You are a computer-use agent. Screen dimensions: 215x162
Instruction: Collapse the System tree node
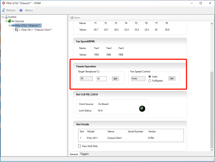(x=3, y=17)
